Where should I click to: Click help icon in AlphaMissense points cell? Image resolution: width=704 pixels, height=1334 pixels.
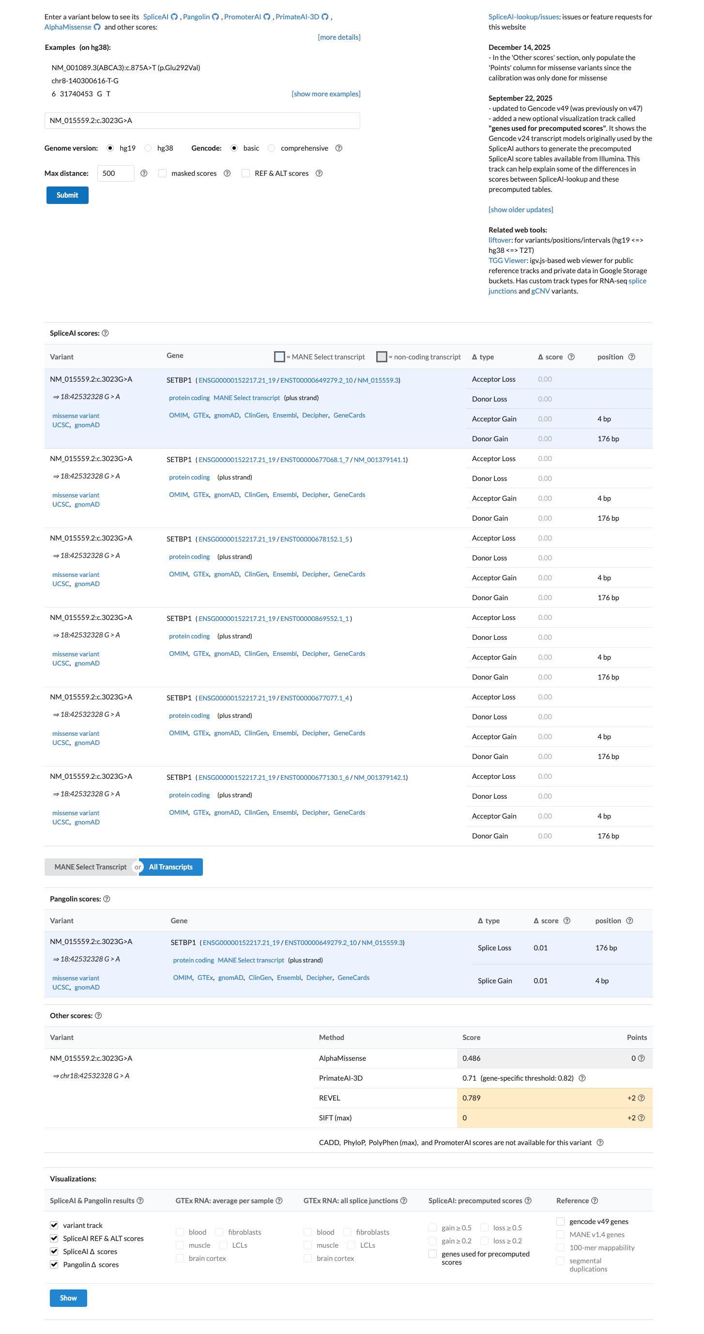pos(642,1058)
